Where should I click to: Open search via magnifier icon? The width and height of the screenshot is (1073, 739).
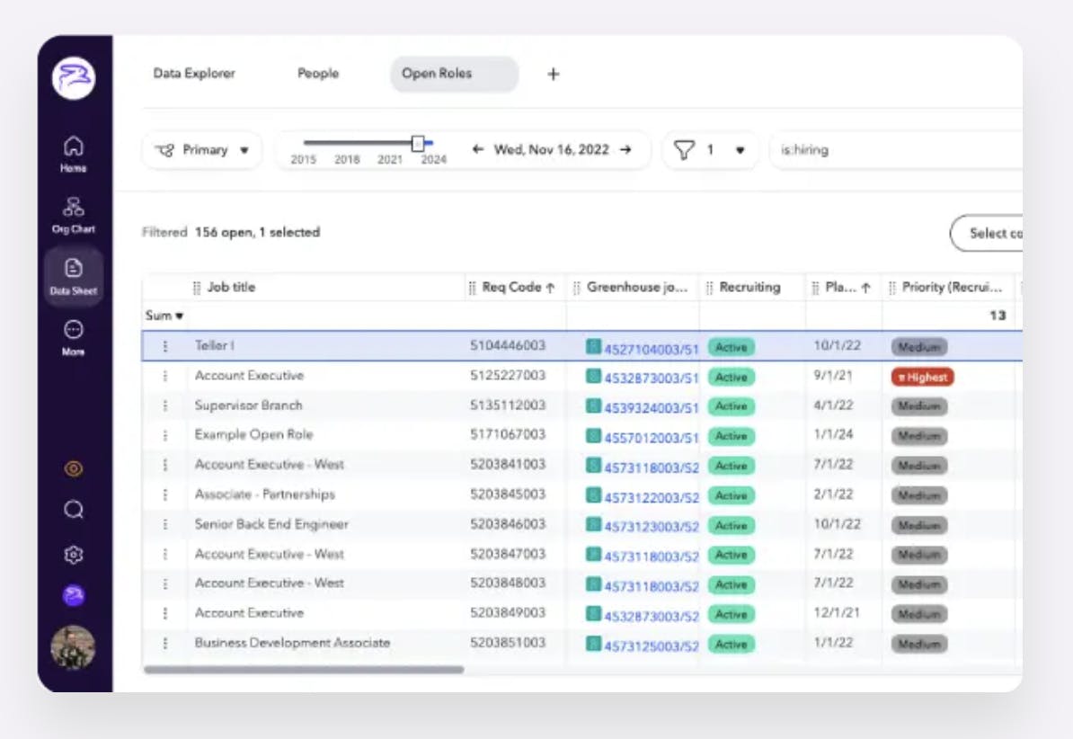pos(74,510)
